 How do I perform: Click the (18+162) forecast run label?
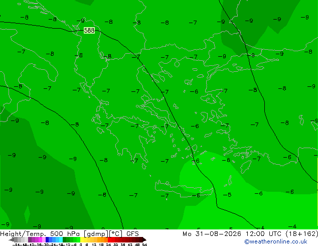pos(302,234)
